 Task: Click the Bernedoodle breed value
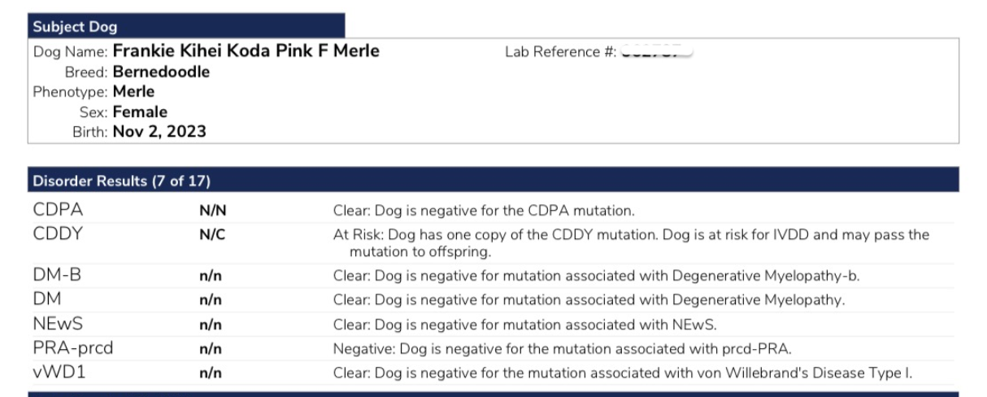tap(161, 72)
